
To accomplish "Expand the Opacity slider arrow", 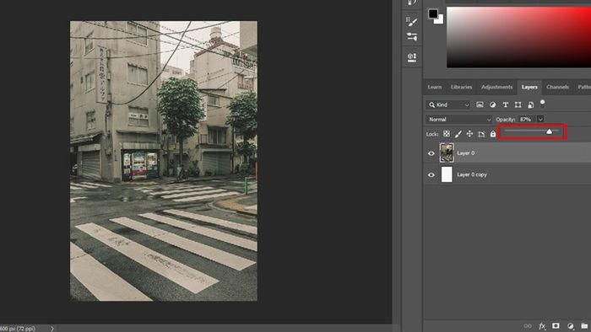I will coord(540,120).
